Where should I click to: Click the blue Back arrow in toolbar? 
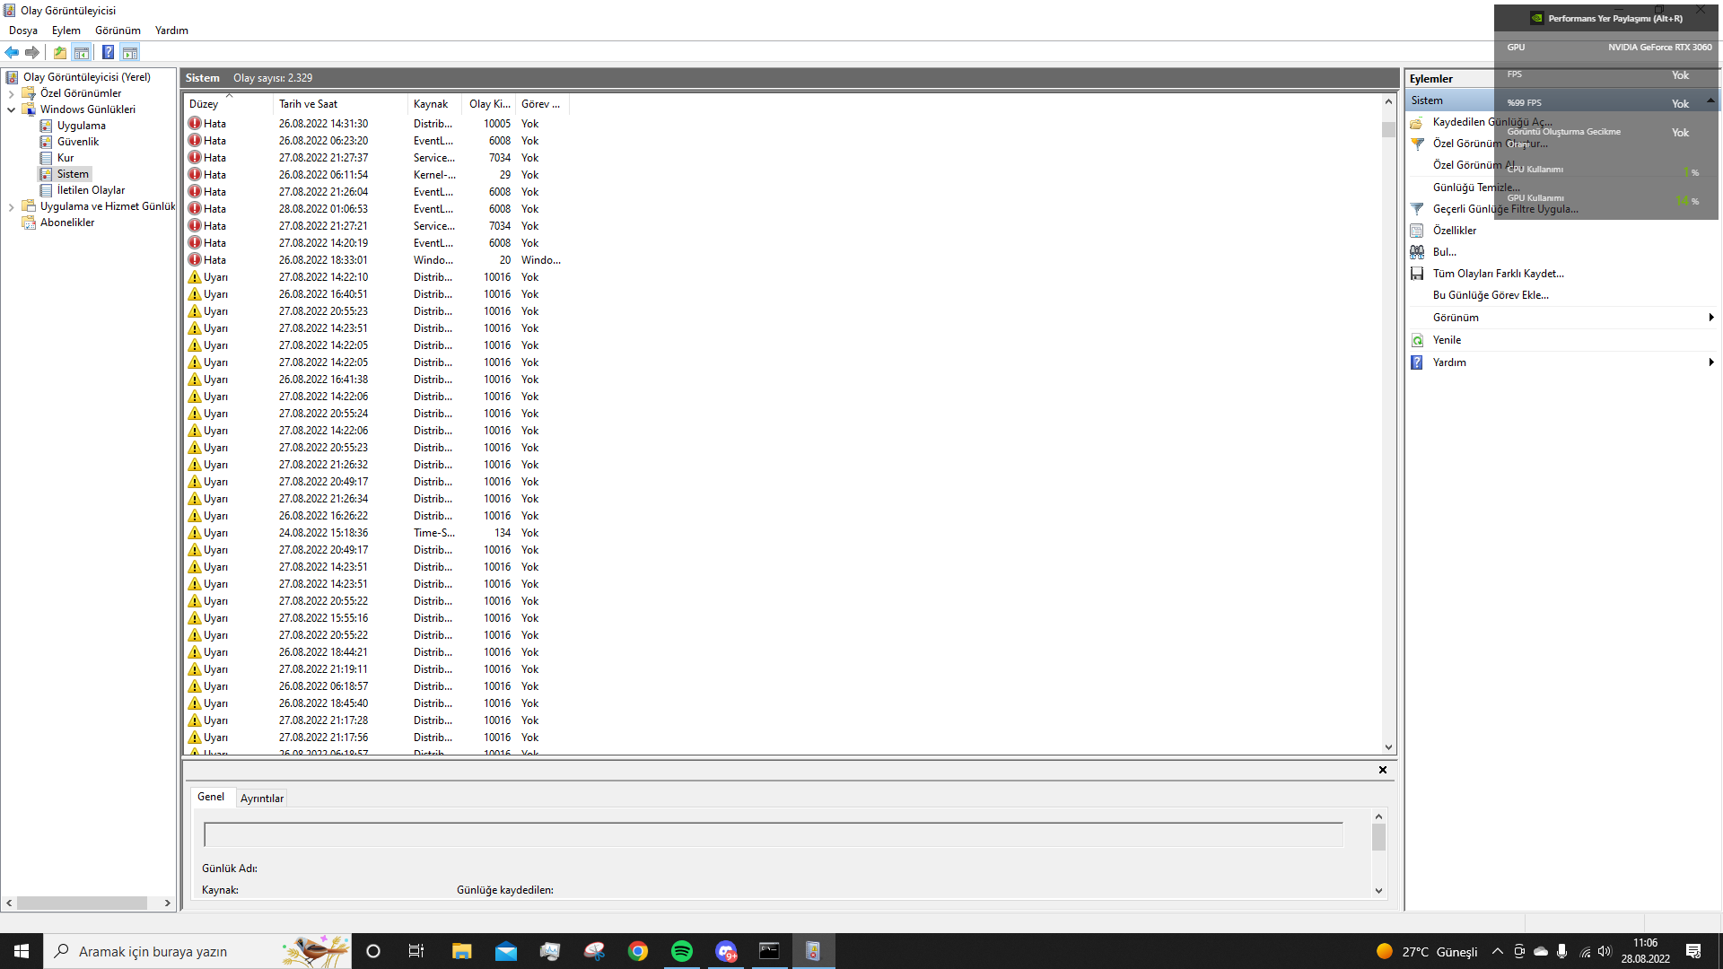[12, 52]
